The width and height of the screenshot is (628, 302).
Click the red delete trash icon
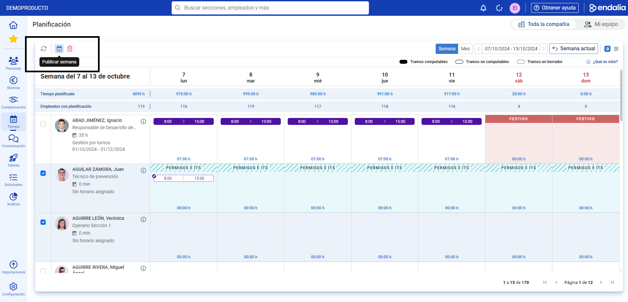pyautogui.click(x=70, y=49)
